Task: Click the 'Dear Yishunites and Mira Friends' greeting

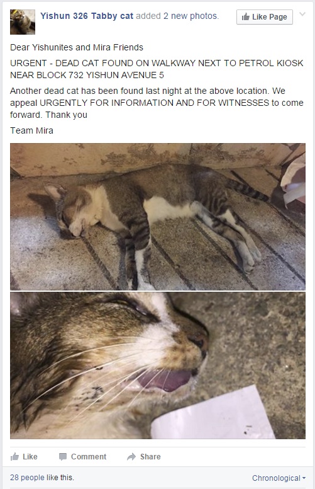Action: point(77,47)
